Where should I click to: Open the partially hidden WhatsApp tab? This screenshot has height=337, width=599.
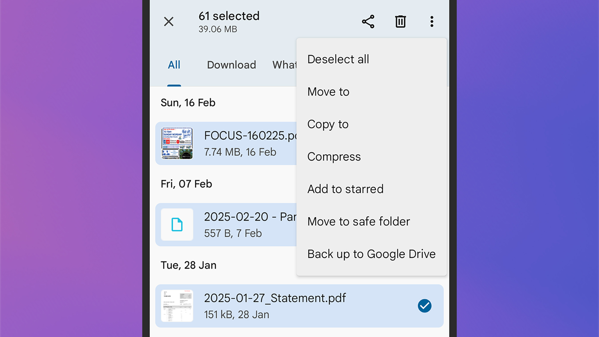click(x=284, y=65)
